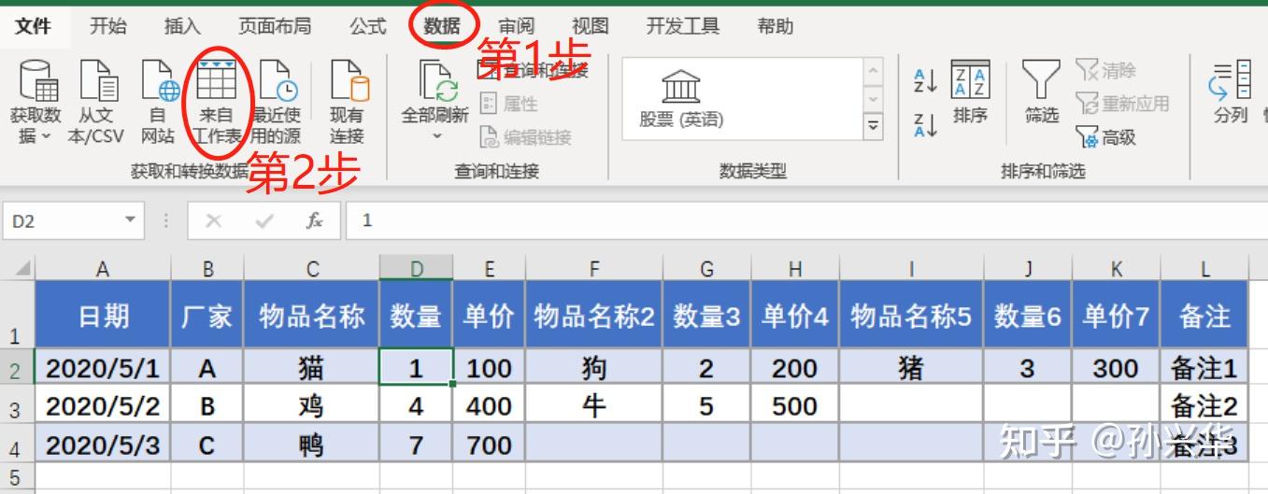Click 分列 (Text to Columns)

1230,92
